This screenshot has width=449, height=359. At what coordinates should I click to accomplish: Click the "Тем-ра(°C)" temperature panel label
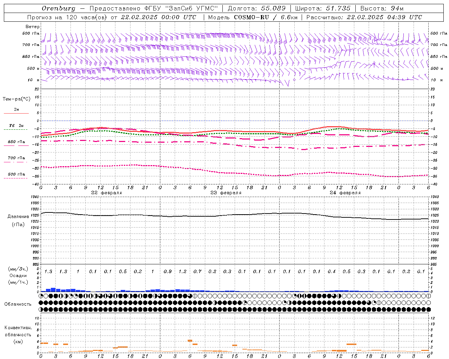click(x=16, y=99)
